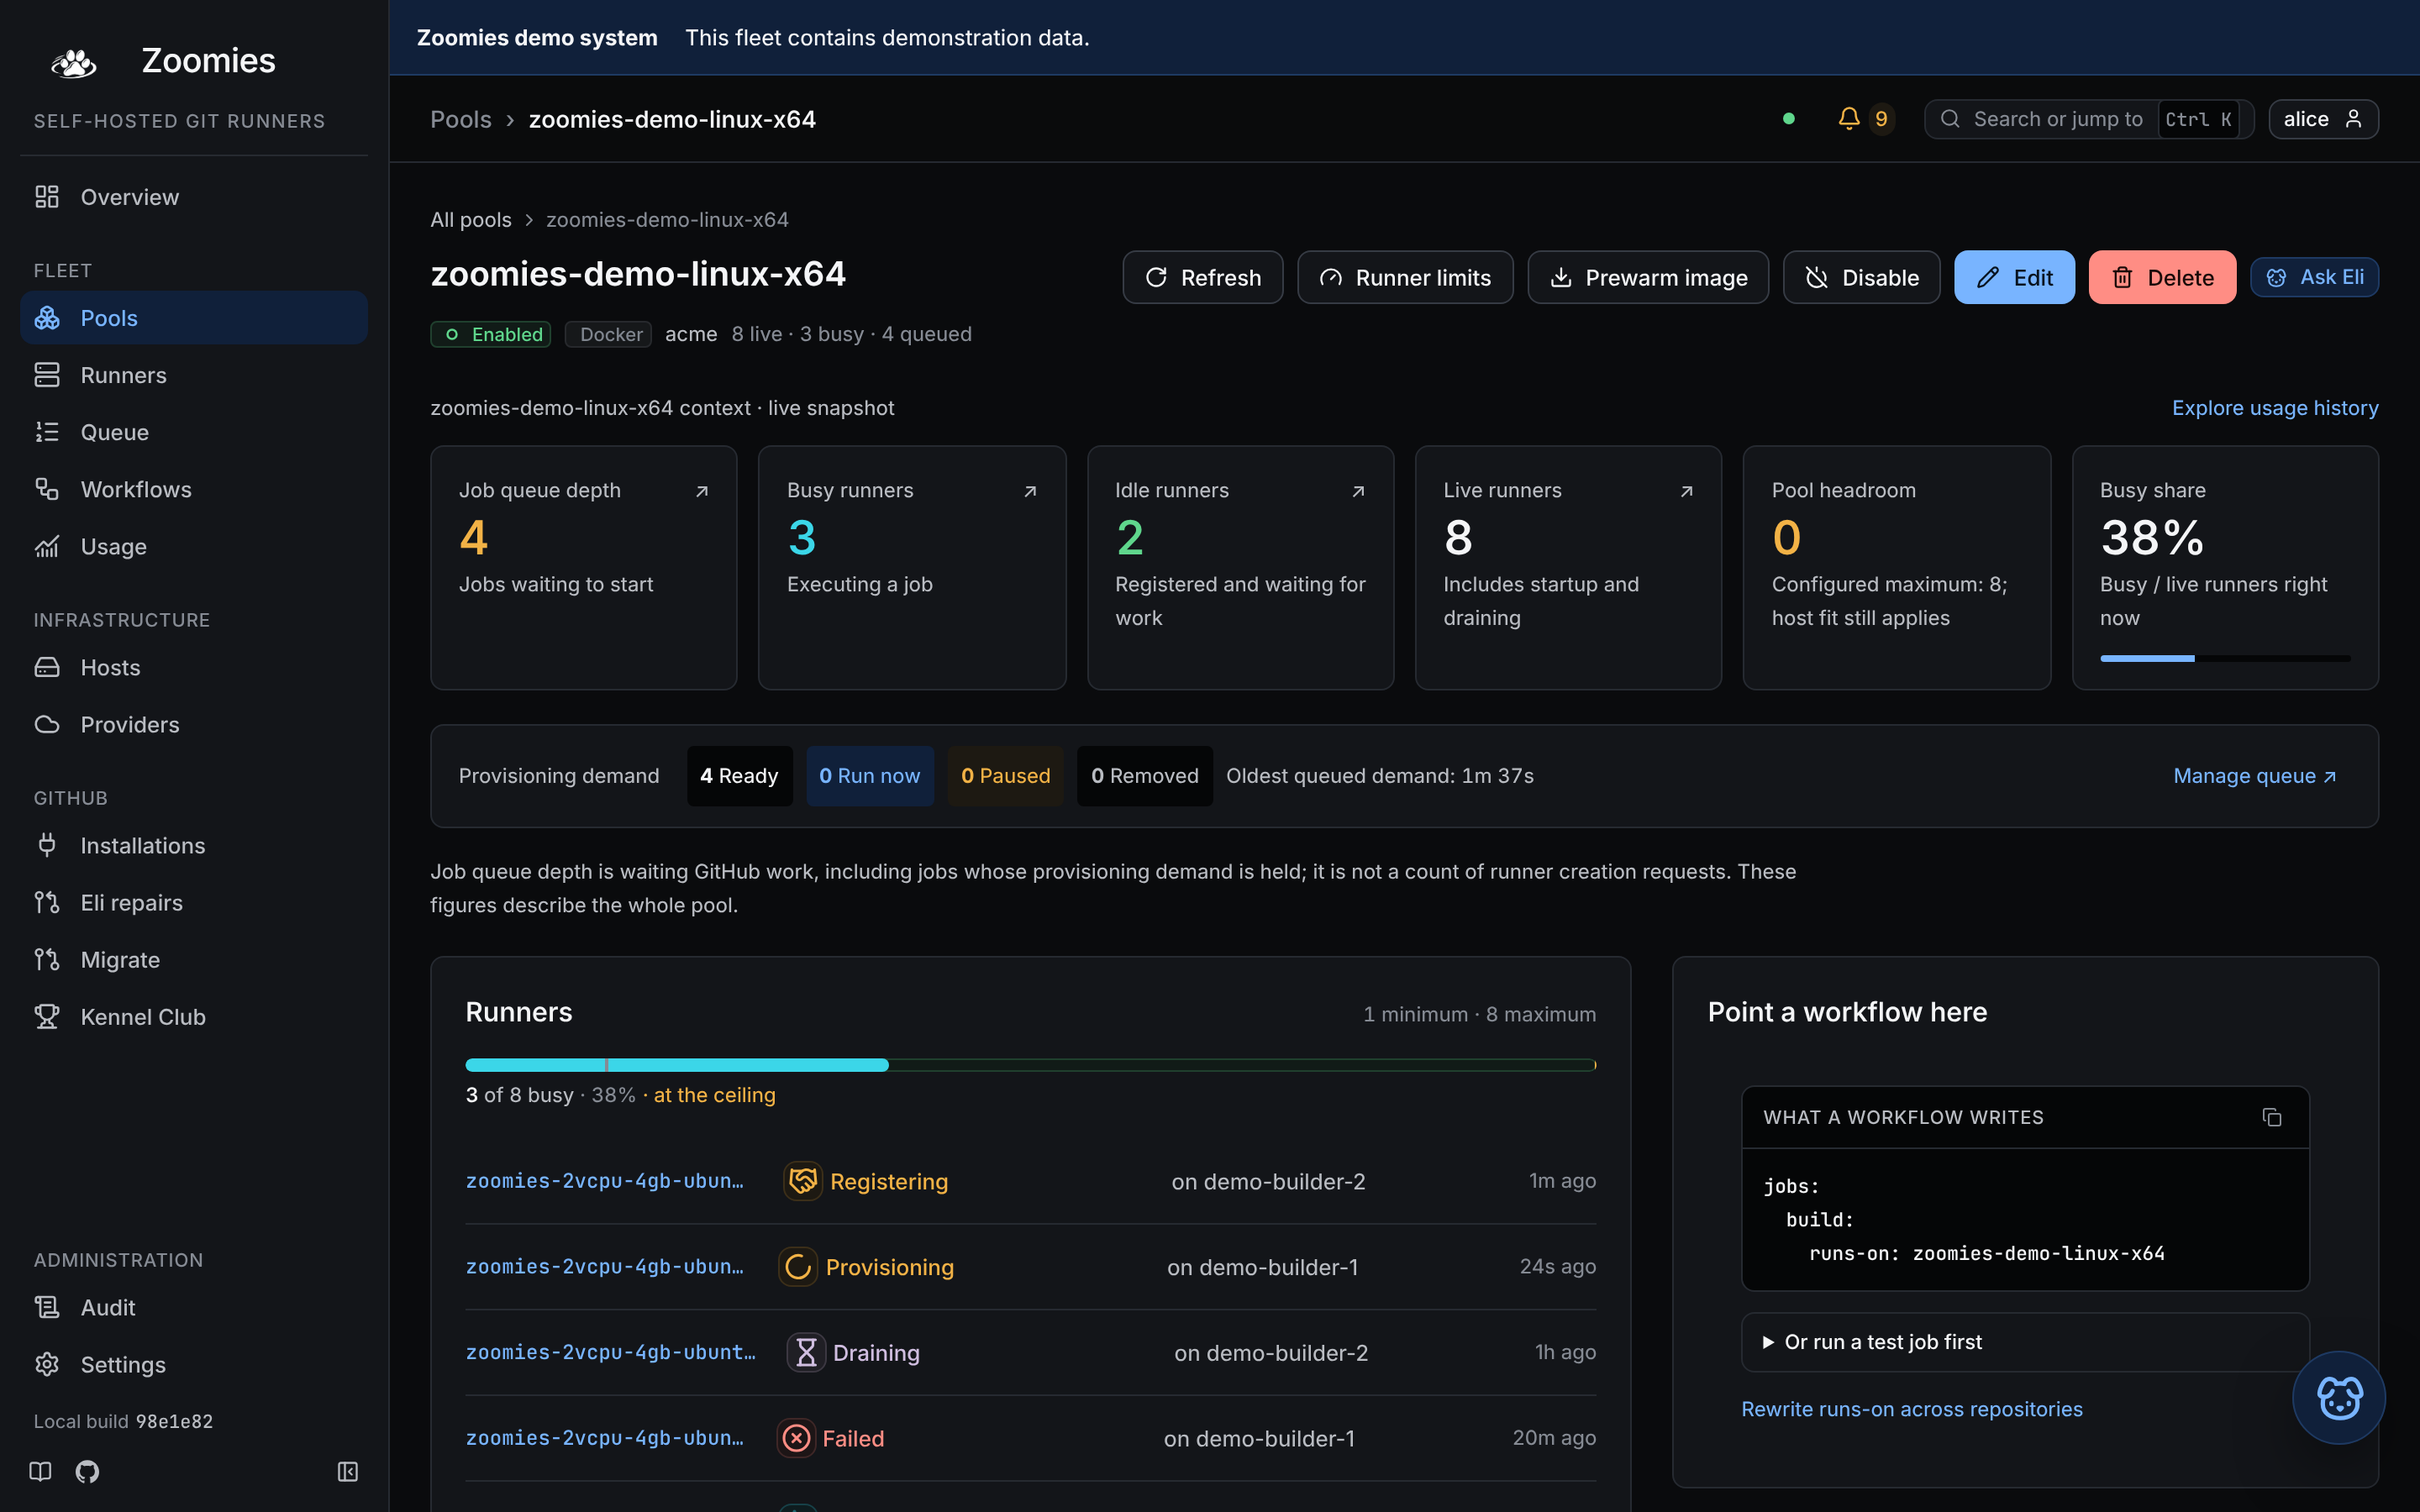Open Job queue depth card arrow icon

[x=702, y=491]
